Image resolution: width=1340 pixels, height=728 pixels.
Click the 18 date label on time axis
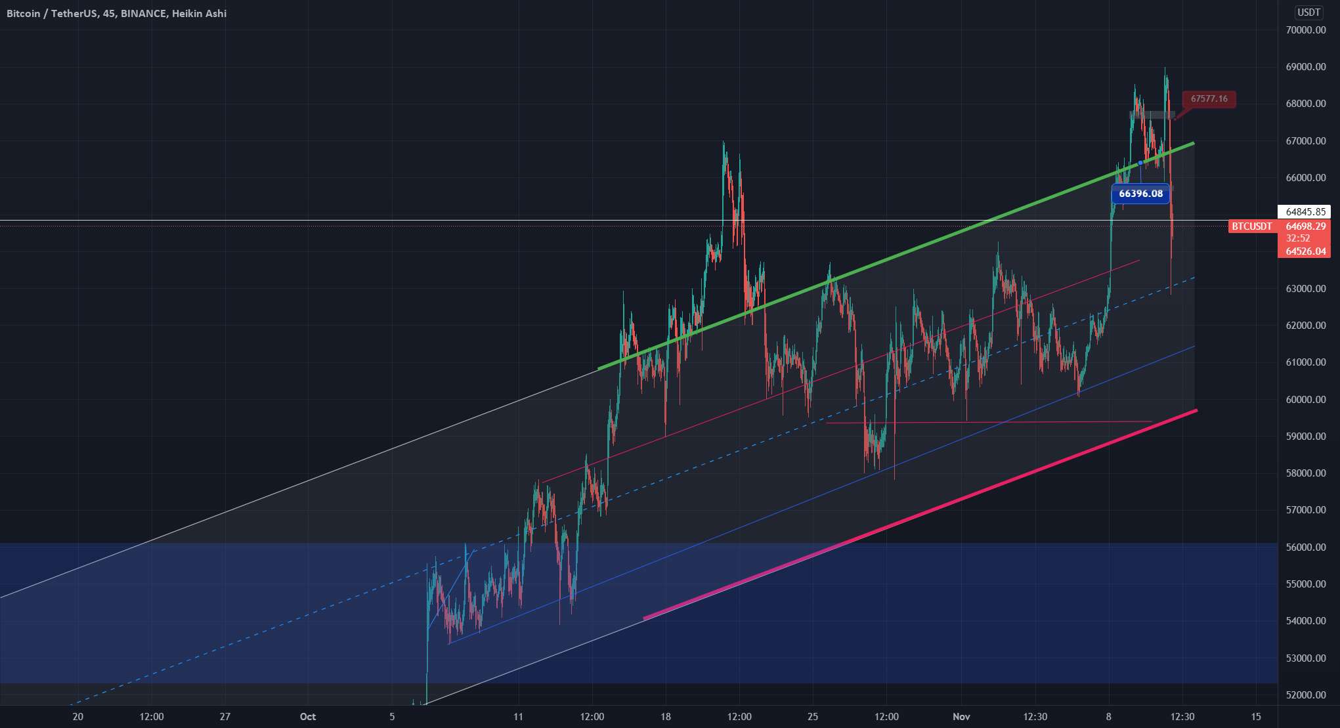pos(666,717)
